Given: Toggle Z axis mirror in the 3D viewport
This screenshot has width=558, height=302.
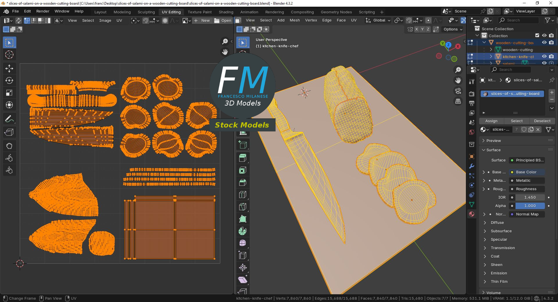Looking at the screenshot, I should [428, 29].
